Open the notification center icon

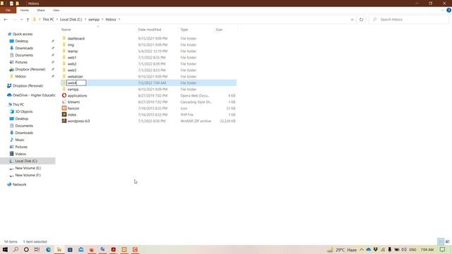pos(443,250)
